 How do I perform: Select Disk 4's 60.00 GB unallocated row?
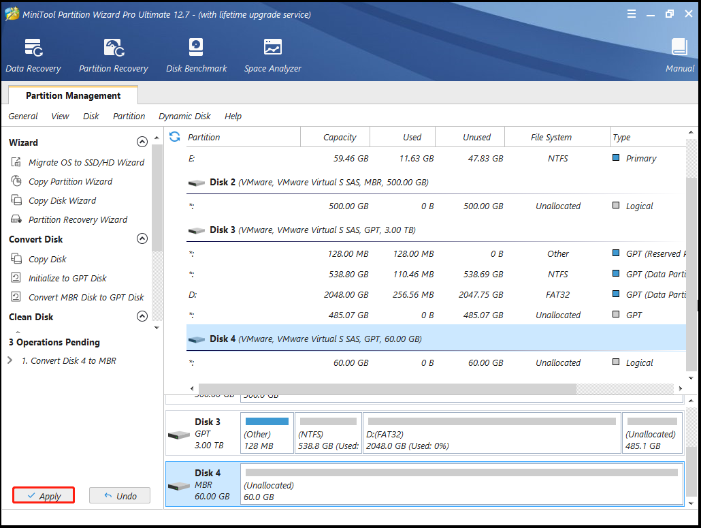point(436,362)
